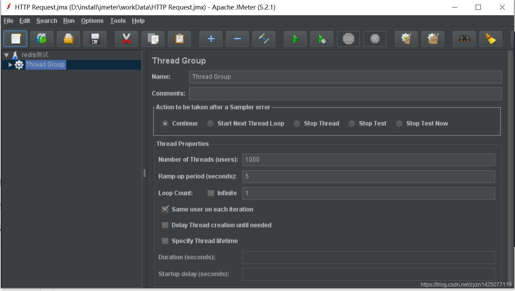Select the Stop Test radio button

[352, 124]
